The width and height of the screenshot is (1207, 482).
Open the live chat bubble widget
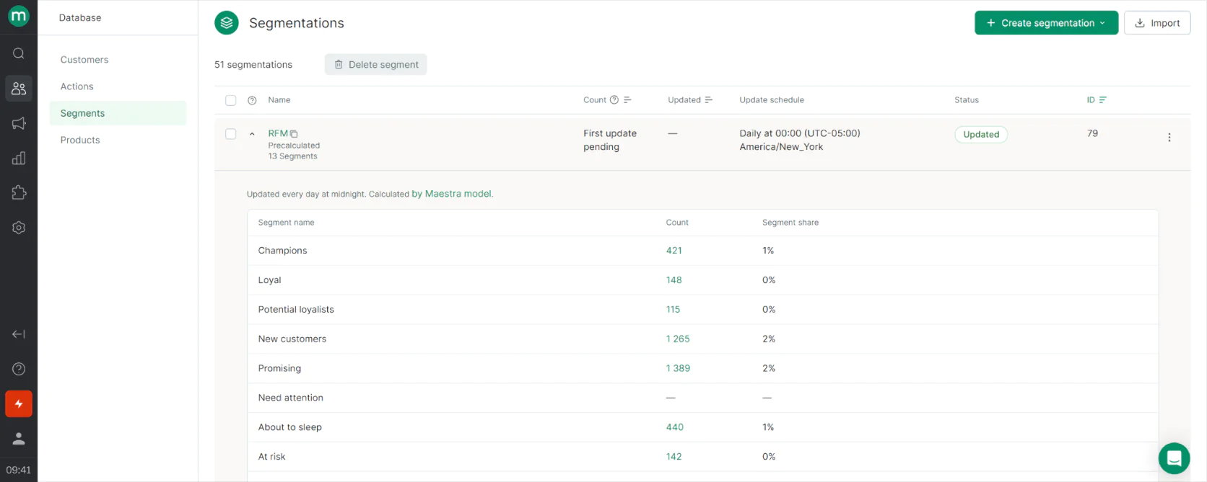pyautogui.click(x=1174, y=458)
